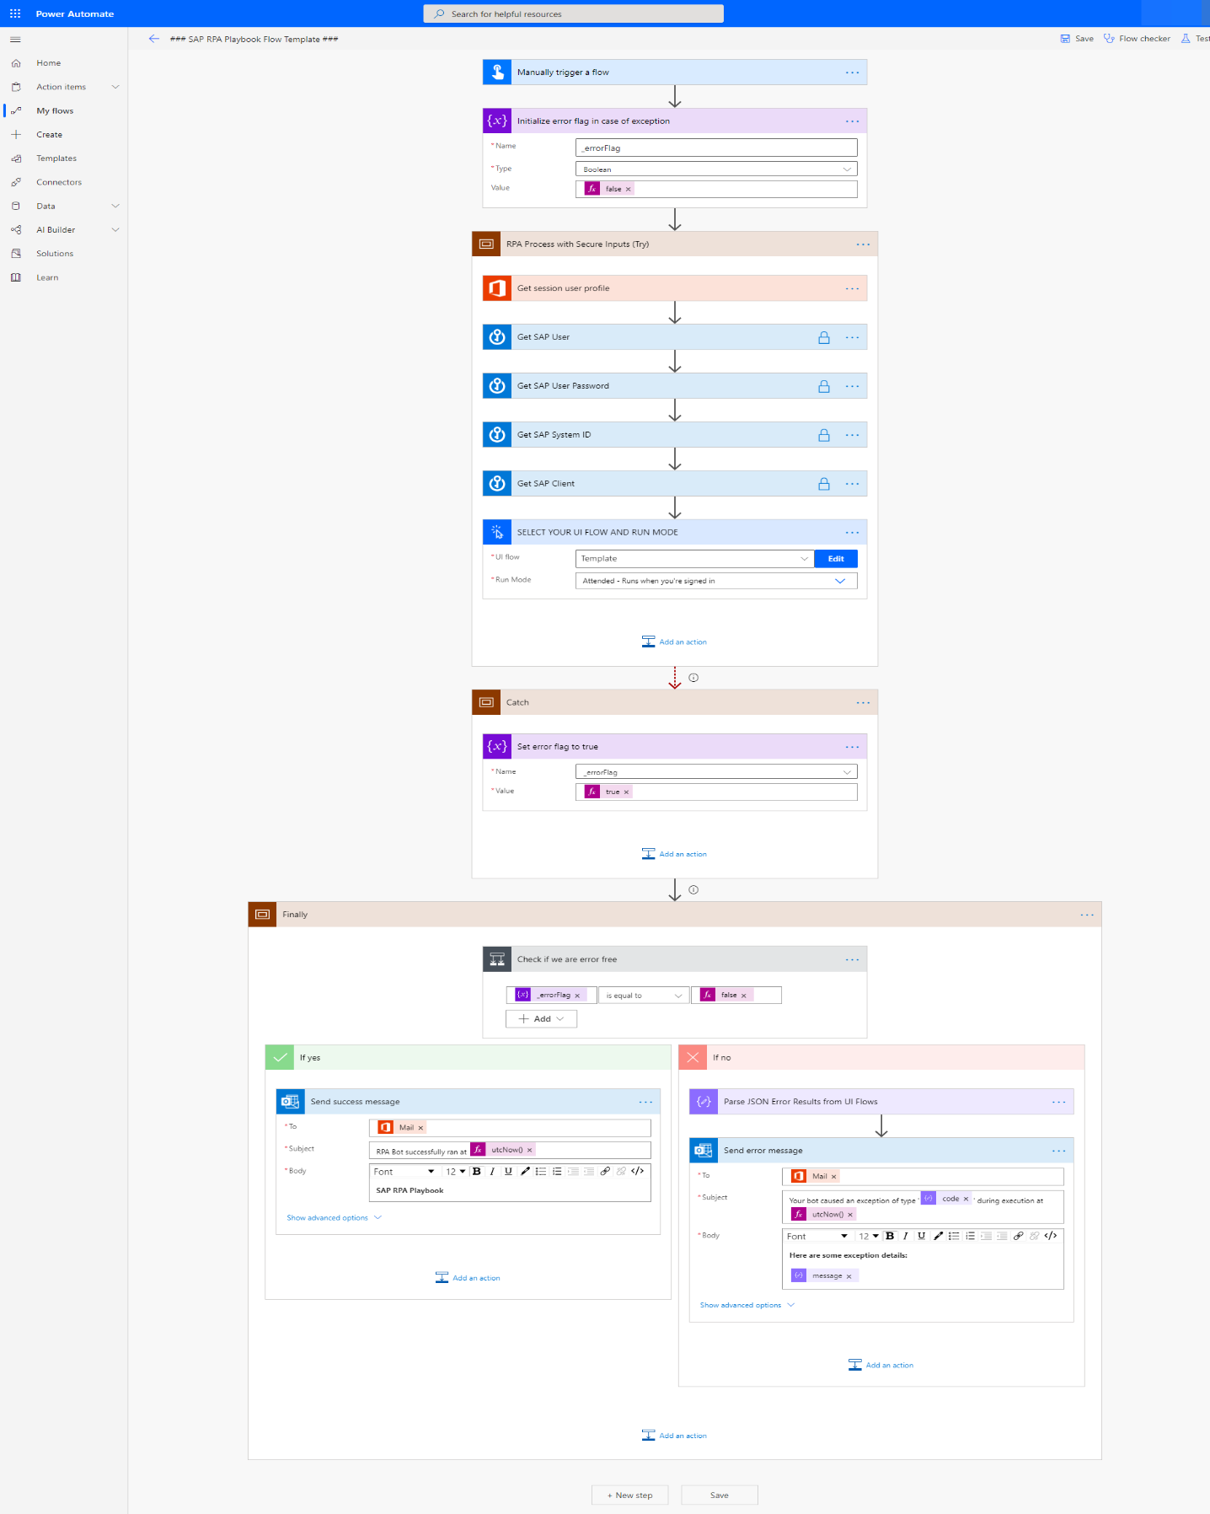Open Flow checker in top command bar
Viewport: 1210px width, 1514px height.
[x=1137, y=39]
